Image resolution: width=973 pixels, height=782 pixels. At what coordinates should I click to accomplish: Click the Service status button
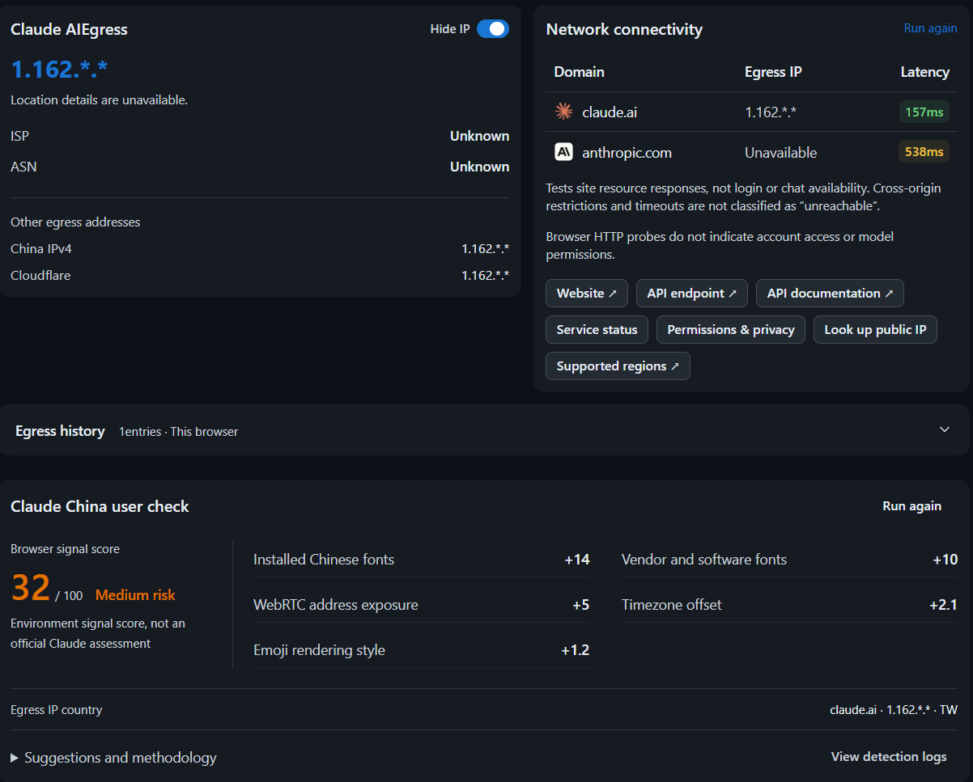click(x=597, y=330)
